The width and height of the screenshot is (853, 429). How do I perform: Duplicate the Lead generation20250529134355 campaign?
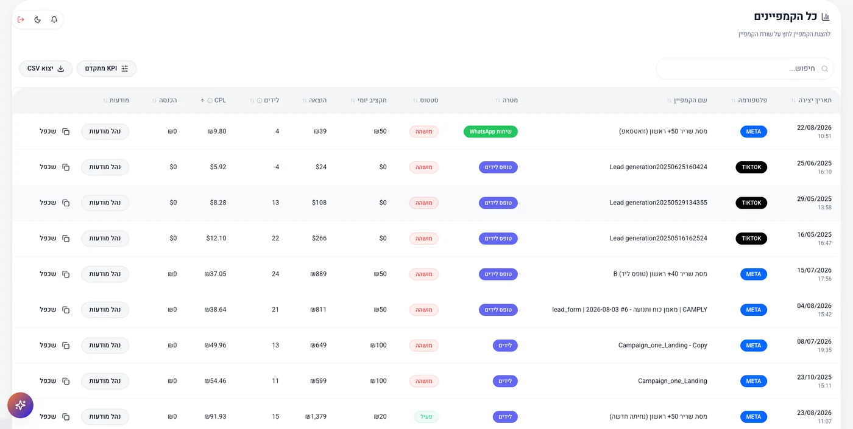pos(55,203)
